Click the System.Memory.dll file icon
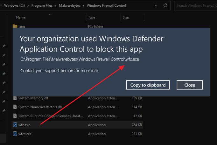This screenshot has height=145, width=217. pyautogui.click(x=15, y=98)
